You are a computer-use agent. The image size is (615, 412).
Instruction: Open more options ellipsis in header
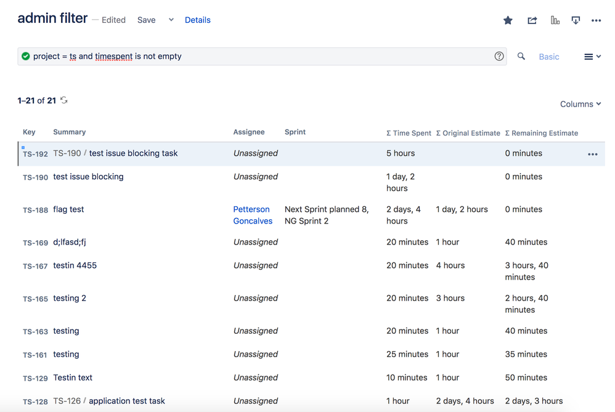(596, 20)
